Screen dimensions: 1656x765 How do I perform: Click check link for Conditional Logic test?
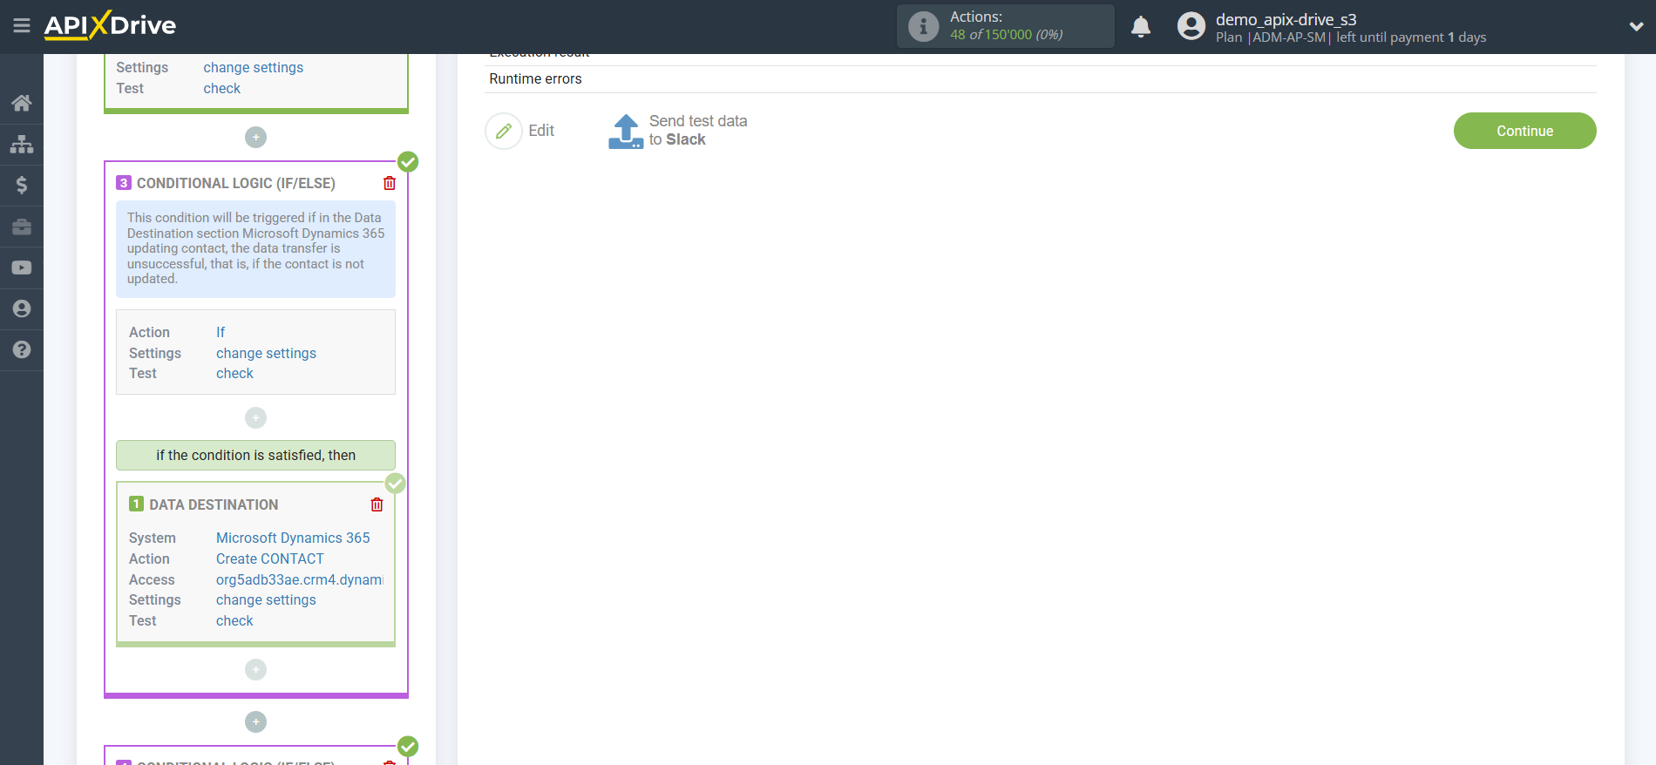234,373
